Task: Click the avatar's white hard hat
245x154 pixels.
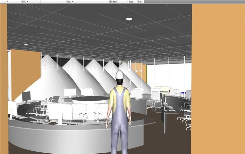Action: (x=120, y=75)
